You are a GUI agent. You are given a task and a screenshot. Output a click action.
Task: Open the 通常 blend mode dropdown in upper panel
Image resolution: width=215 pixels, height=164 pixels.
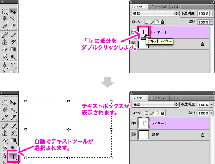click(155, 13)
